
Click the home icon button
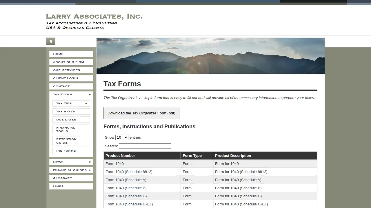(51, 41)
